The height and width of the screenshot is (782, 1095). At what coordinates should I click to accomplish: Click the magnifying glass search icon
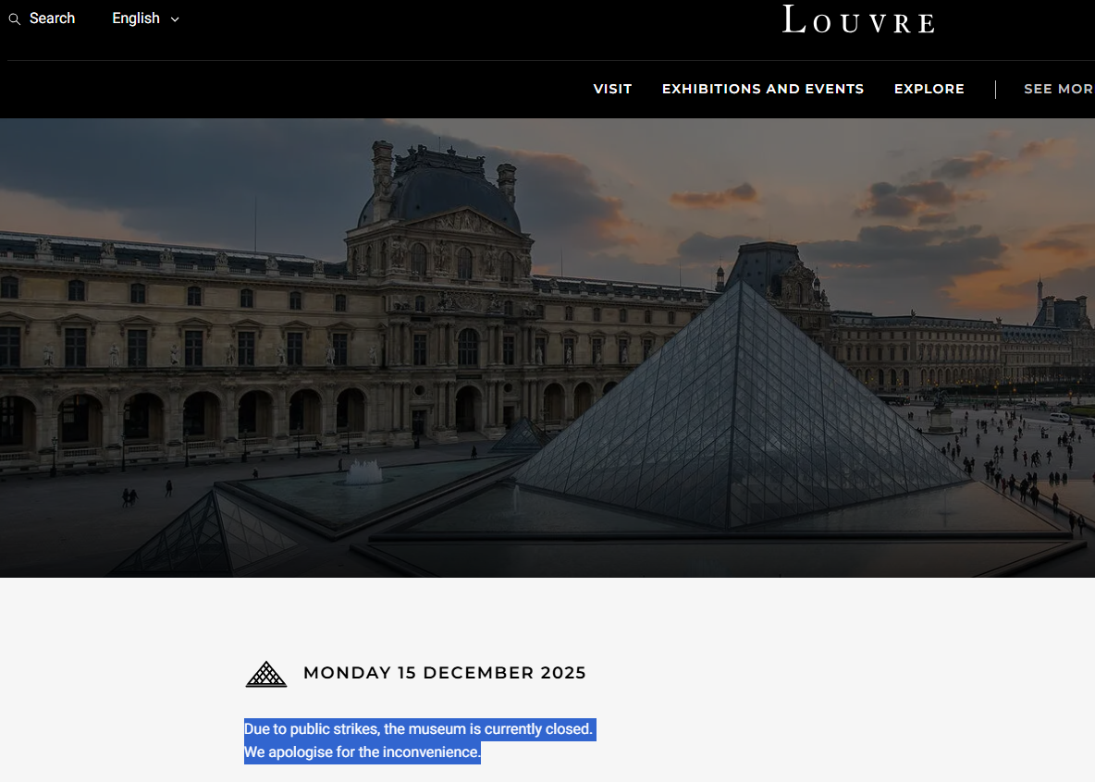(14, 18)
